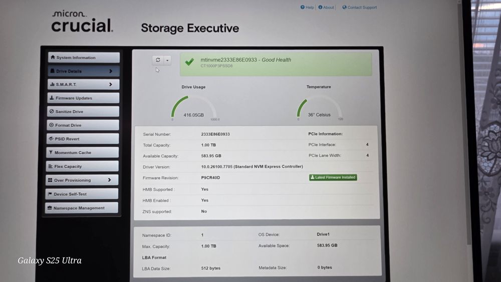Choose Format Drive in sidebar

(83, 125)
